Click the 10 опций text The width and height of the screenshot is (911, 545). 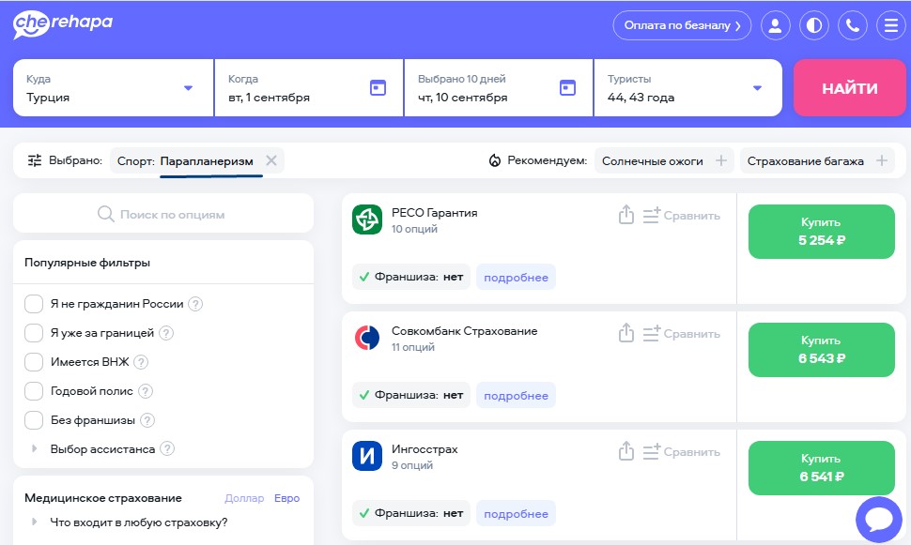click(414, 229)
